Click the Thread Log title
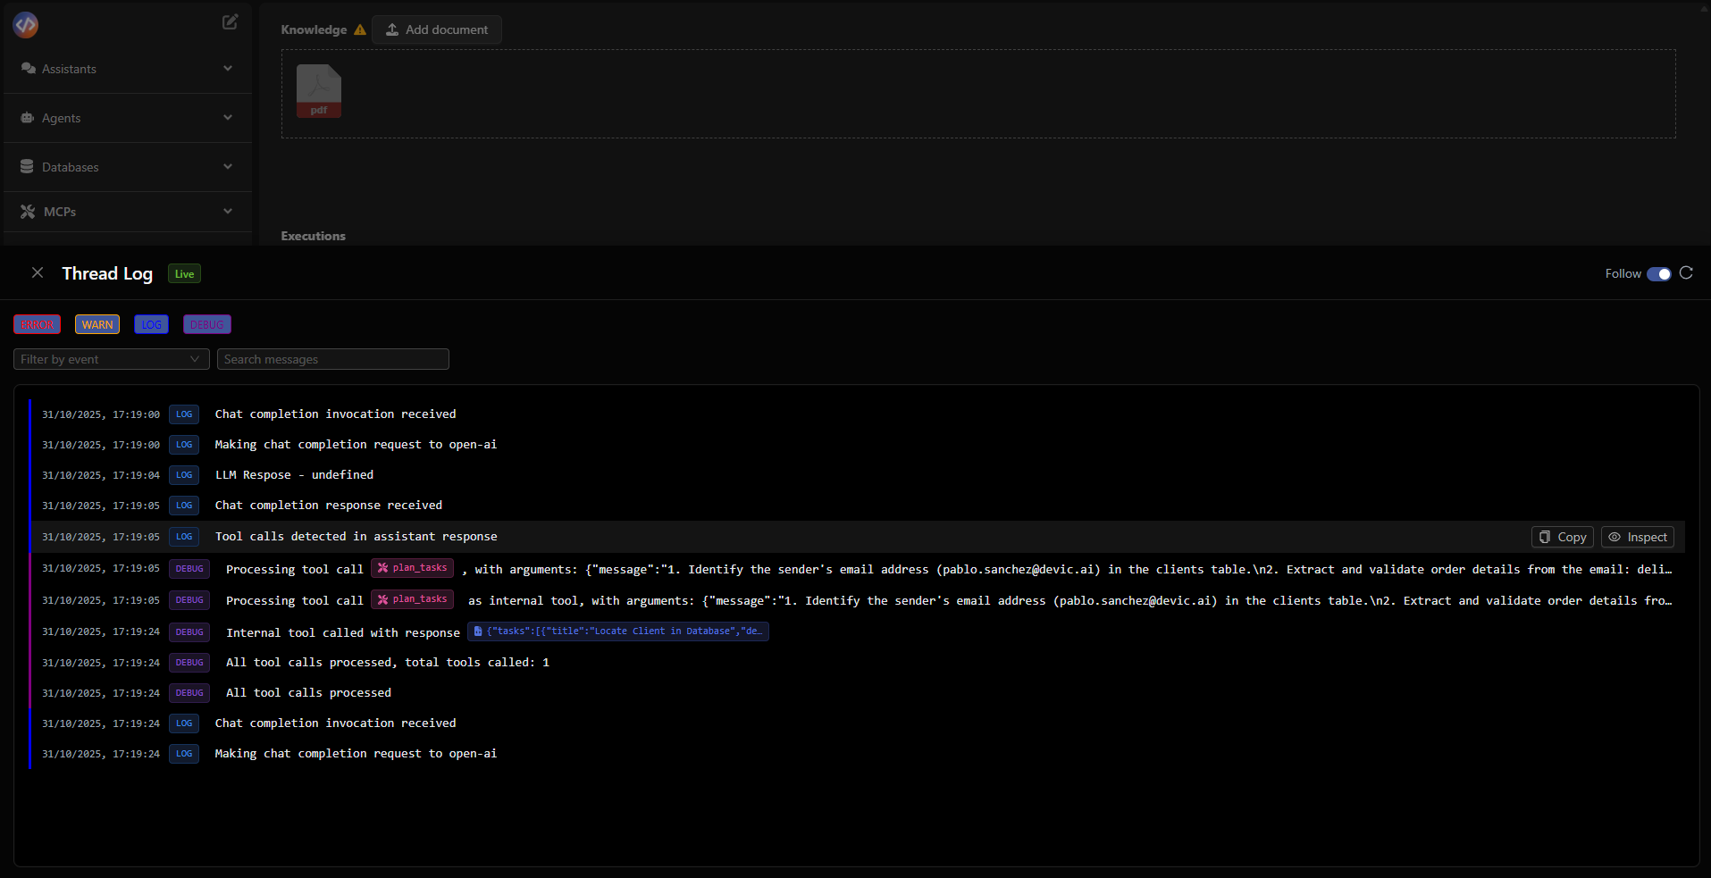The image size is (1711, 878). coord(107,273)
